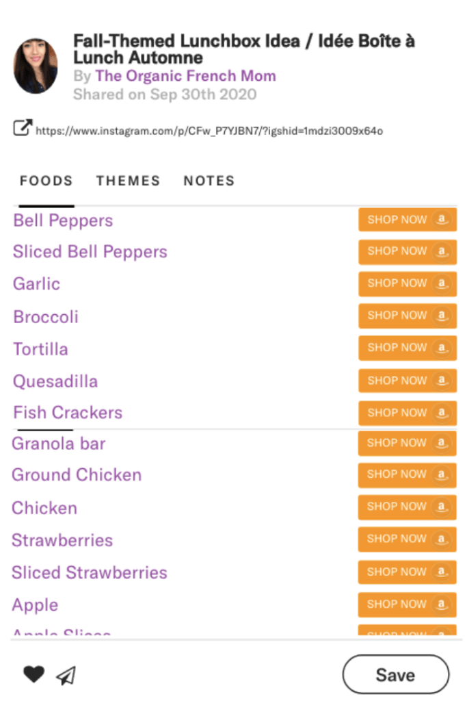The image size is (467, 701).
Task: Click Shop Now for Ground Chicken
Action: (407, 474)
